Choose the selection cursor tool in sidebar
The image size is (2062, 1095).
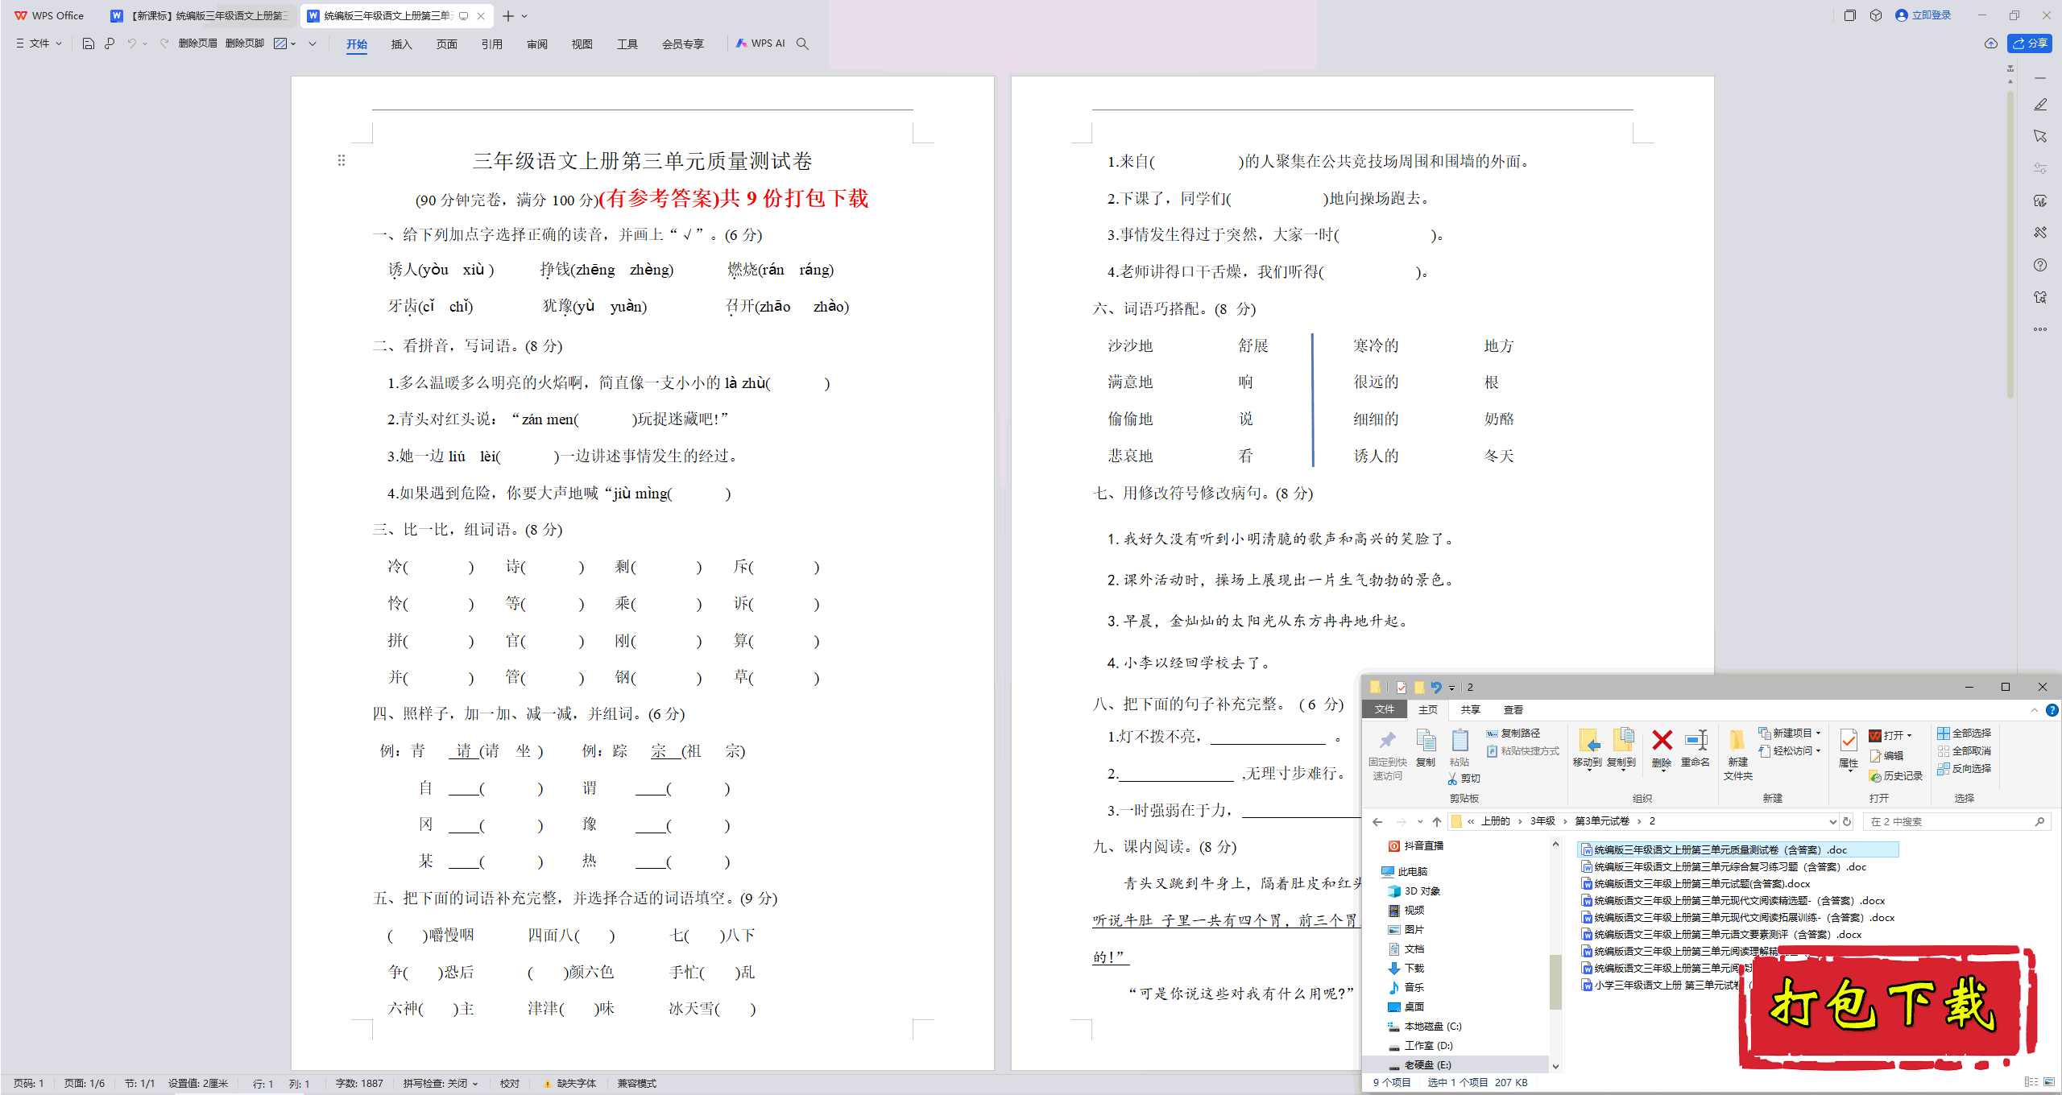coord(2040,136)
